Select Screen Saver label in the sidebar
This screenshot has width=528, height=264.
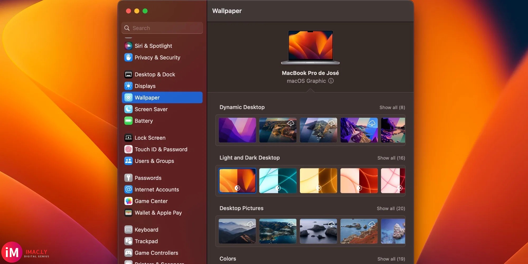click(x=151, y=109)
